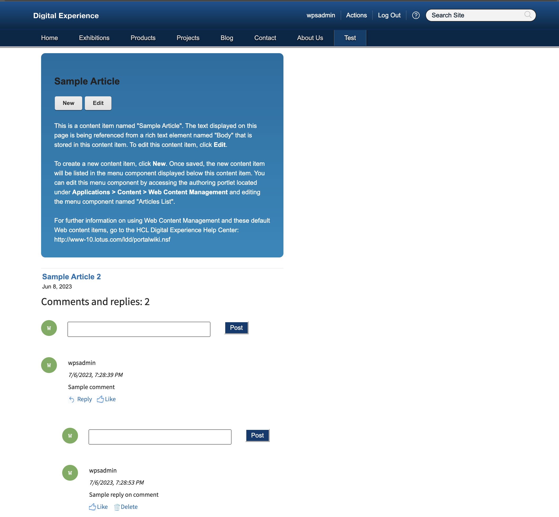
Task: Select the Blog tab in navigation
Action: [227, 37]
